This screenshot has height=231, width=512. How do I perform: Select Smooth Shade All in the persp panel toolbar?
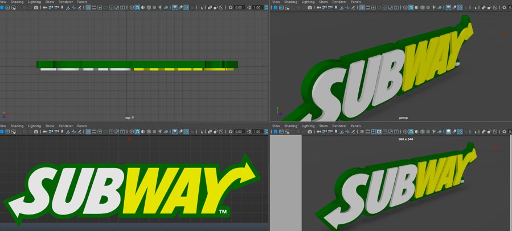pyautogui.click(x=411, y=7)
